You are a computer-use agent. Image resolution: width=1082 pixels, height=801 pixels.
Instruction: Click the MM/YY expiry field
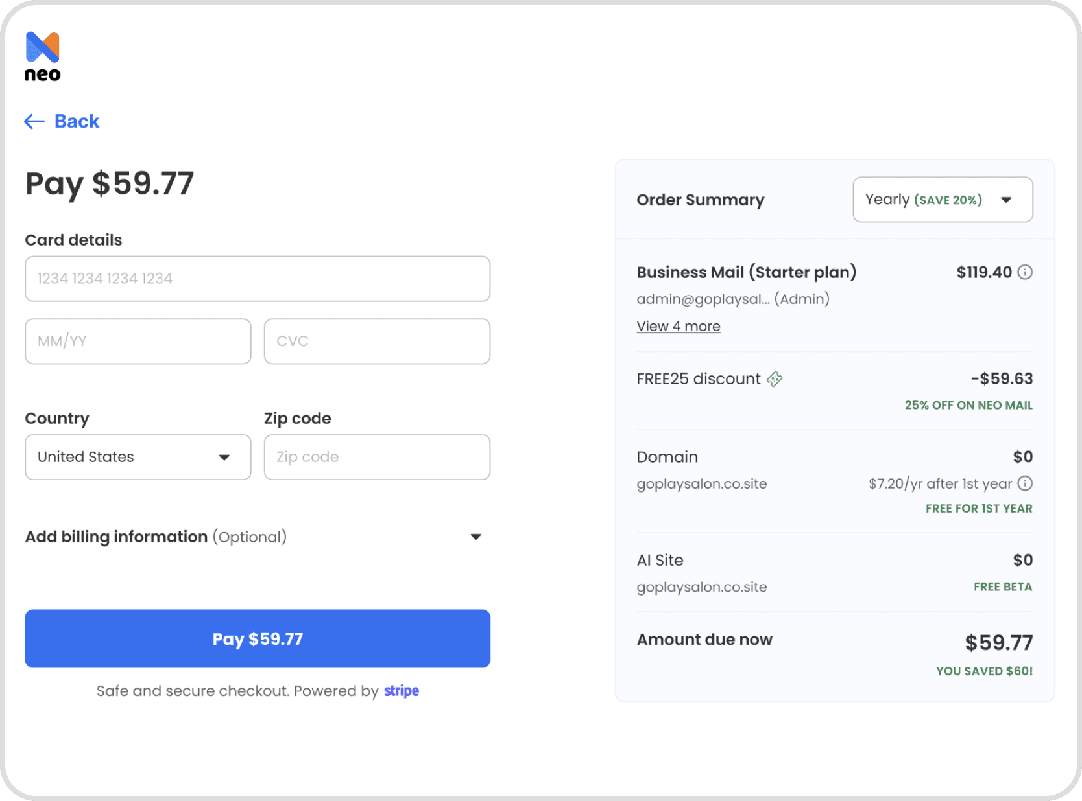click(138, 342)
